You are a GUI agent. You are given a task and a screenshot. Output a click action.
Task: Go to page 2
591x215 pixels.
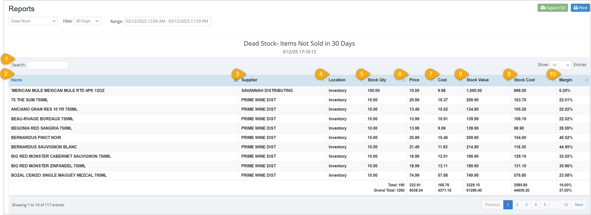(517, 205)
